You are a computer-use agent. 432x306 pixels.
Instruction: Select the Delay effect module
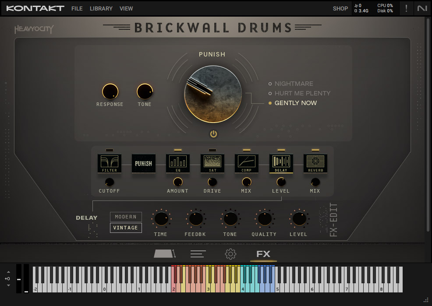click(281, 163)
